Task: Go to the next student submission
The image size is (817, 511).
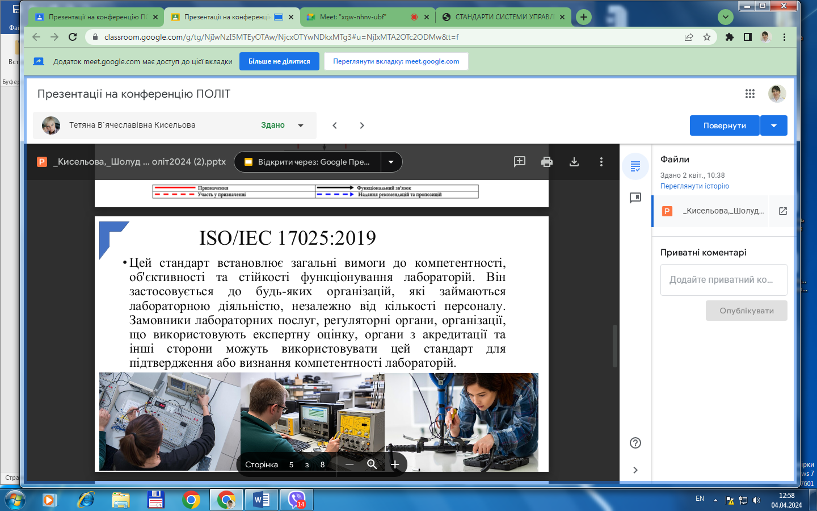Action: coord(362,125)
